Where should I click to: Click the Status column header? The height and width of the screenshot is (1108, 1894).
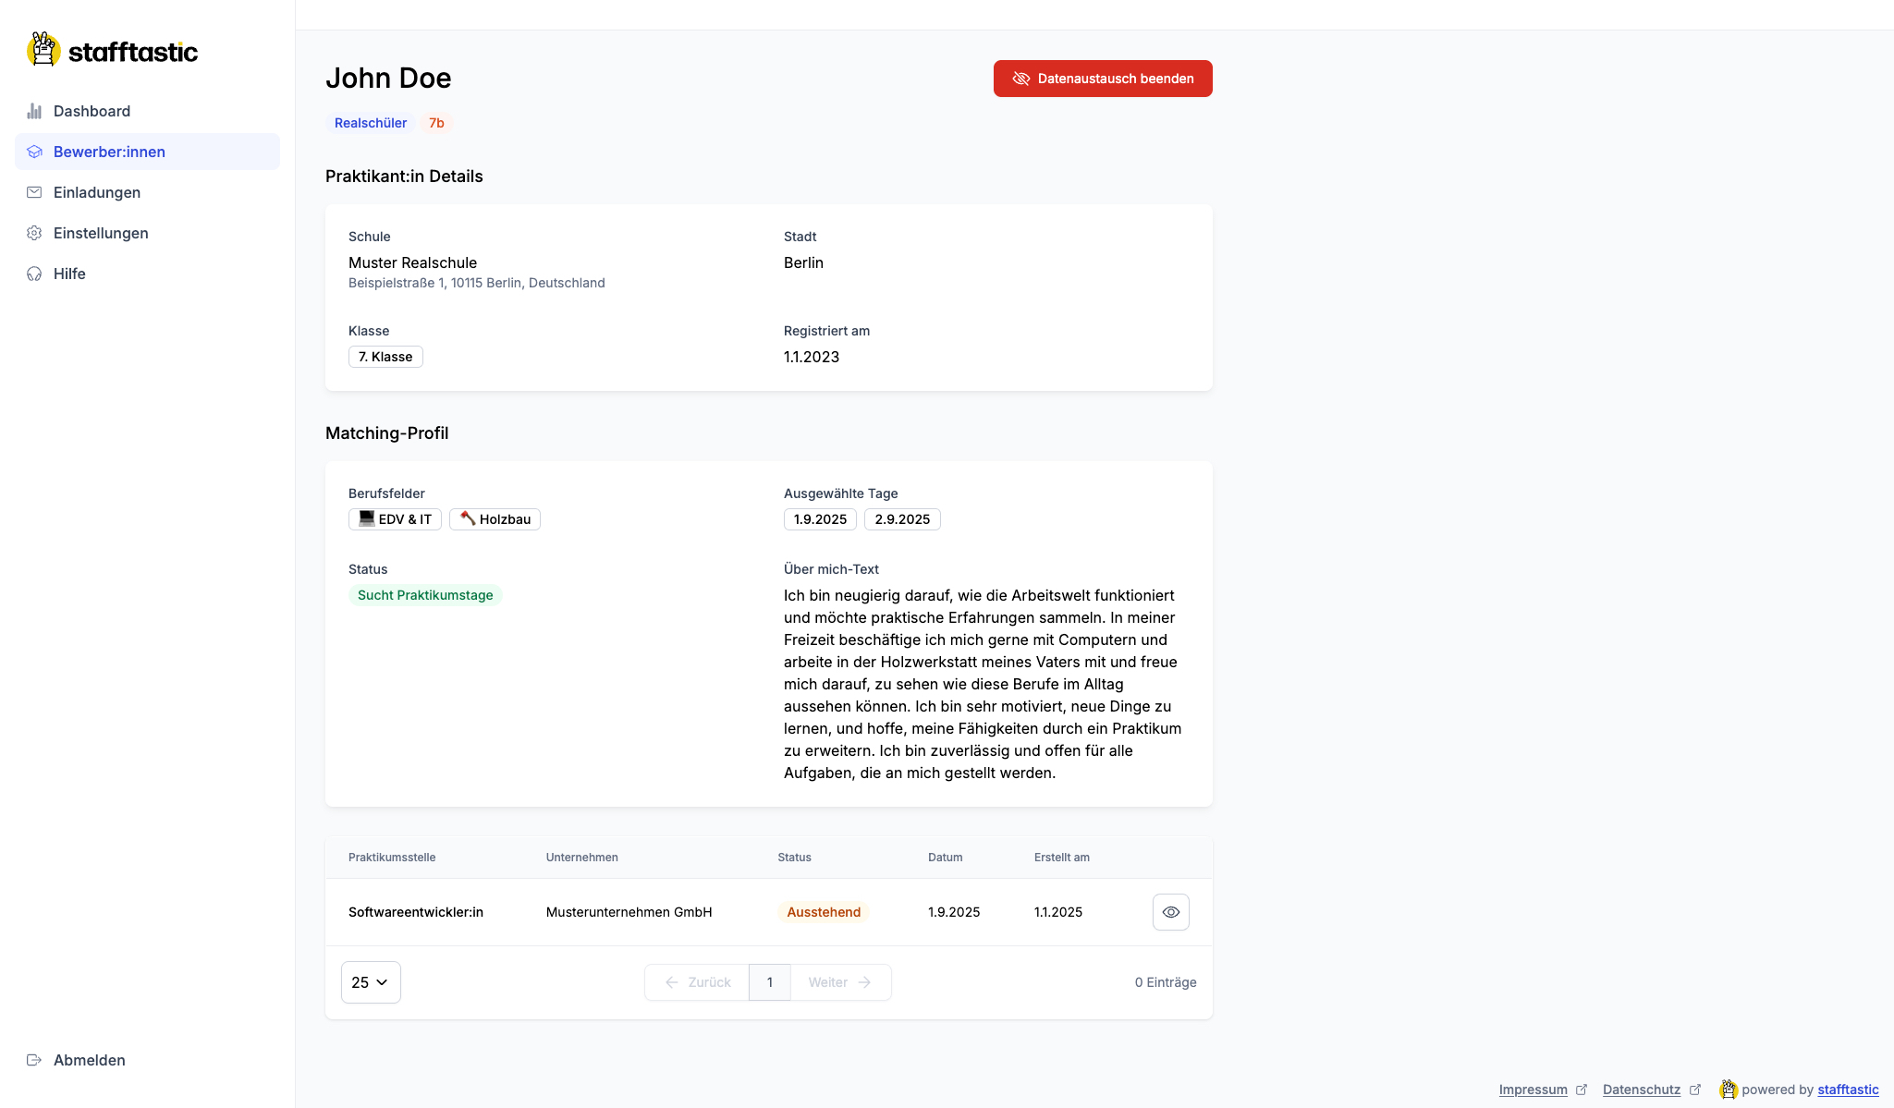(794, 858)
